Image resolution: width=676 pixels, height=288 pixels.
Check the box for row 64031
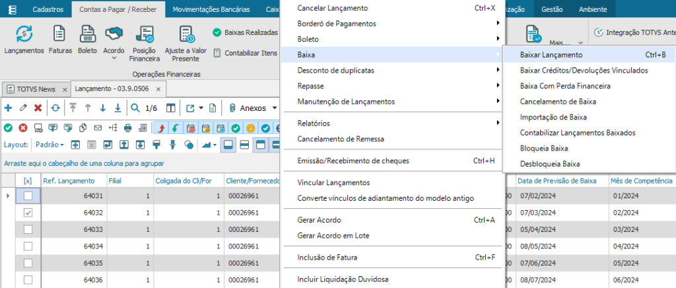tap(28, 196)
